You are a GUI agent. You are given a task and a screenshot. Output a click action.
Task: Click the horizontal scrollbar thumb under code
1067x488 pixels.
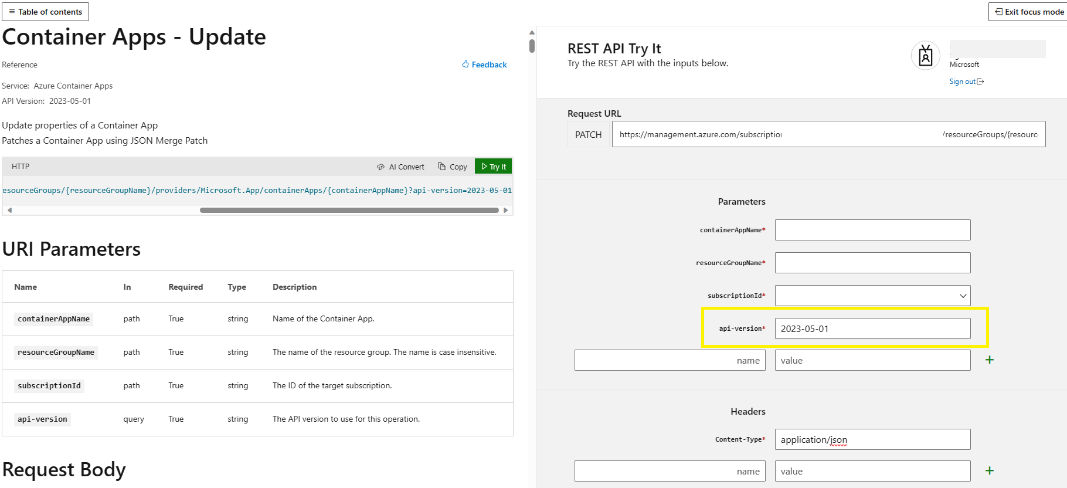[x=349, y=210]
